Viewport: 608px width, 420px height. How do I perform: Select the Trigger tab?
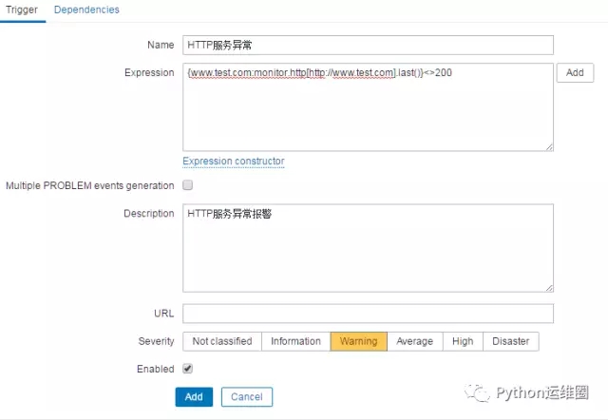(x=22, y=10)
